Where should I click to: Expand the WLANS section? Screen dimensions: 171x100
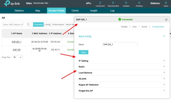click(164, 78)
